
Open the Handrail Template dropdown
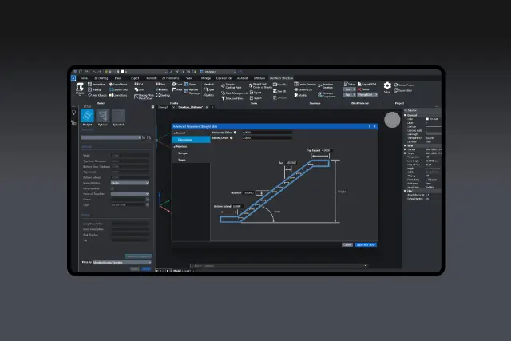coord(129,193)
